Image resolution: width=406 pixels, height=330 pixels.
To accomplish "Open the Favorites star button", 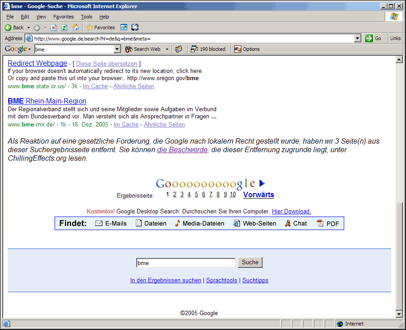I will coord(101,27).
